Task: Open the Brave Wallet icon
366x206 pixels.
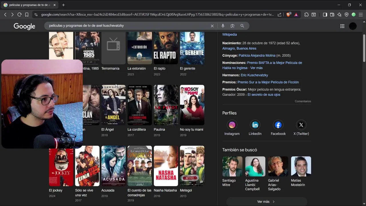Action: click(x=332, y=15)
